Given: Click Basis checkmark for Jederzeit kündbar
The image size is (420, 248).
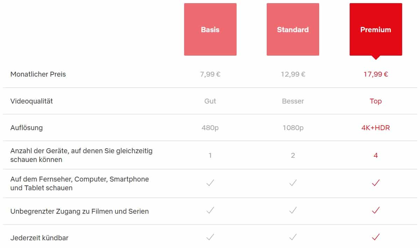Looking at the screenshot, I should (210, 237).
